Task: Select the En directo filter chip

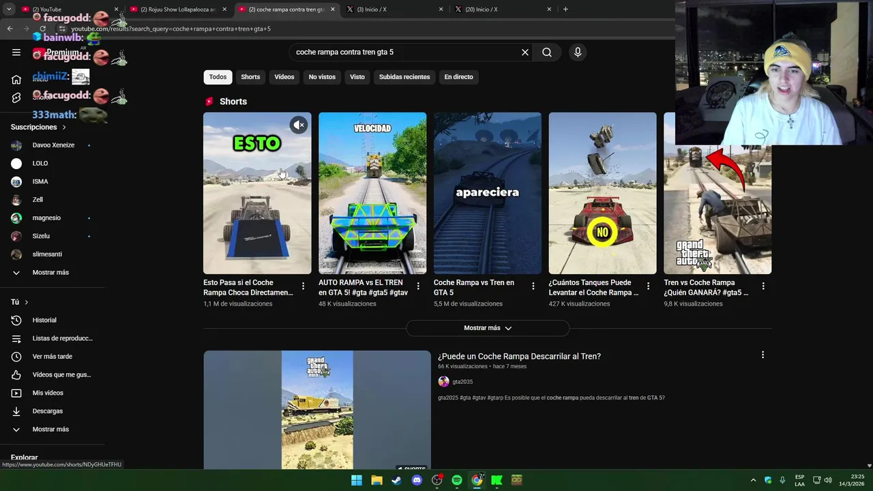Action: pyautogui.click(x=458, y=77)
